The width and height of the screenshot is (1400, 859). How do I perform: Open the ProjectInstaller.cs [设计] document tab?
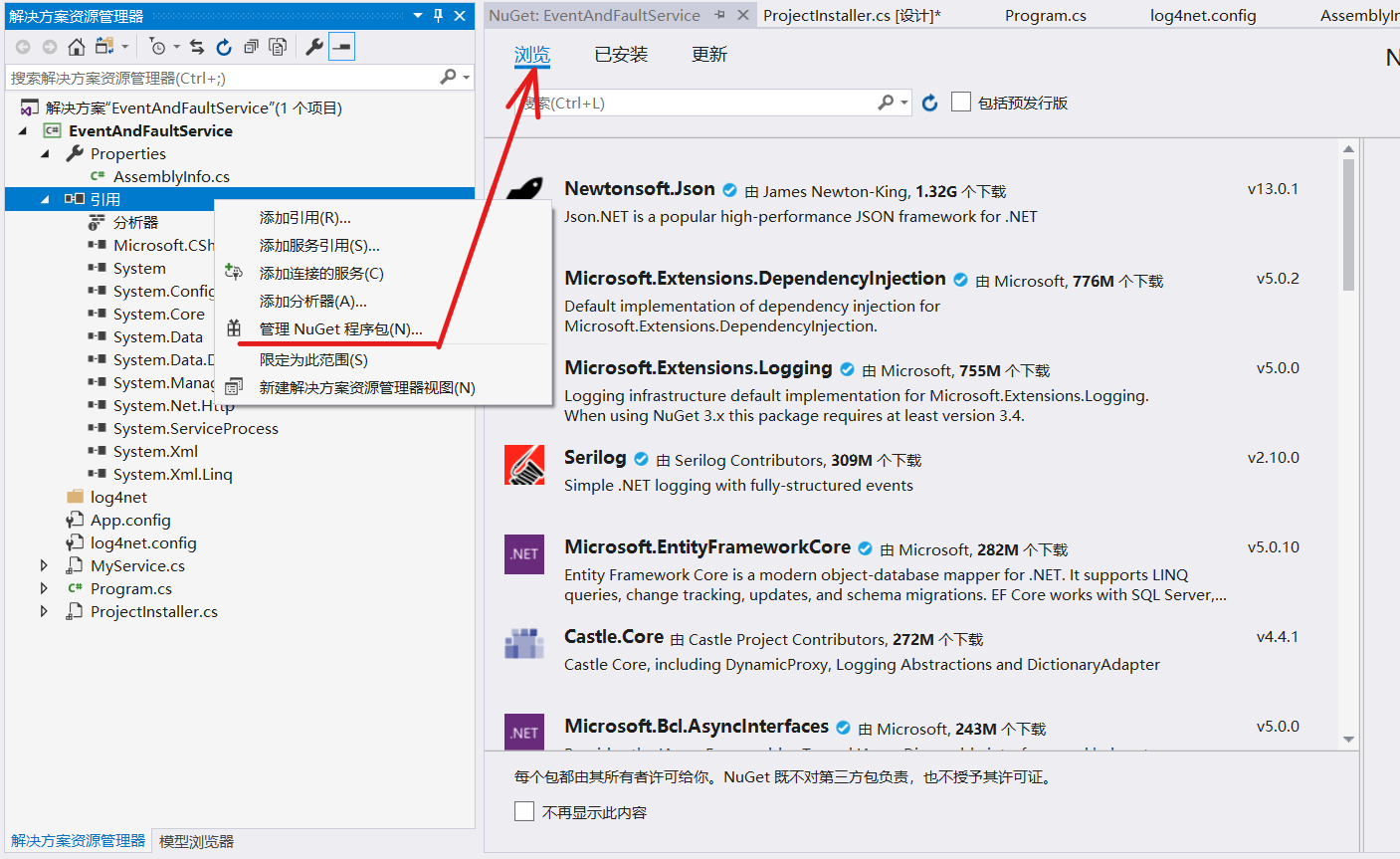[852, 15]
